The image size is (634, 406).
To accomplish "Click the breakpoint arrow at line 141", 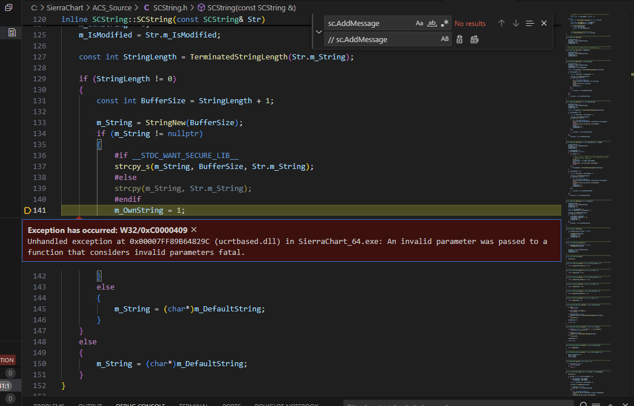I will coord(28,210).
